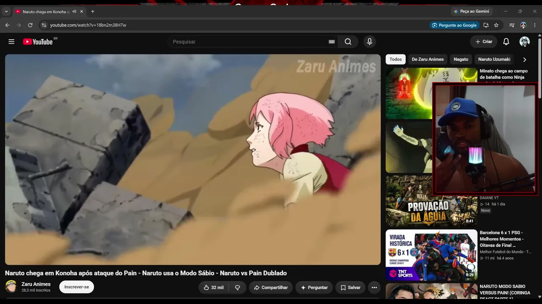Click the browser forward arrow
This screenshot has height=304, width=542.
click(19, 25)
